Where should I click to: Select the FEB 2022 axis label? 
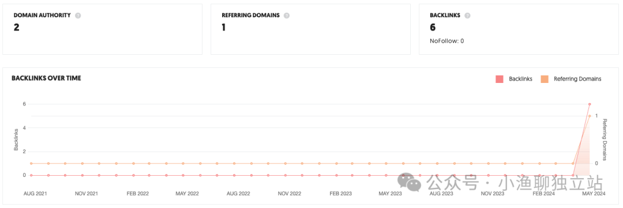point(137,194)
